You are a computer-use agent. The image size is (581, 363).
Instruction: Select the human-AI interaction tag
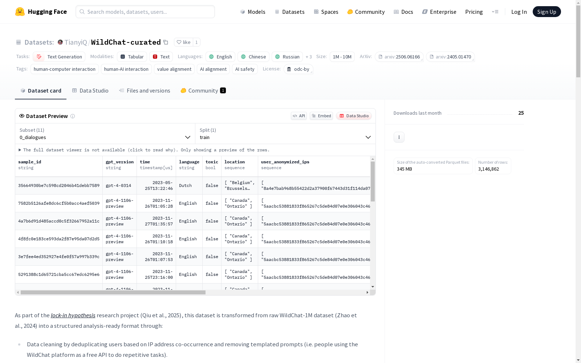(x=126, y=69)
